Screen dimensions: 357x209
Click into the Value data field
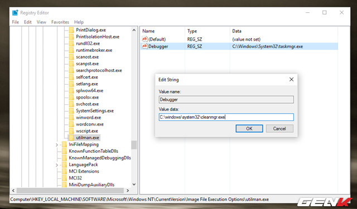click(x=226, y=117)
